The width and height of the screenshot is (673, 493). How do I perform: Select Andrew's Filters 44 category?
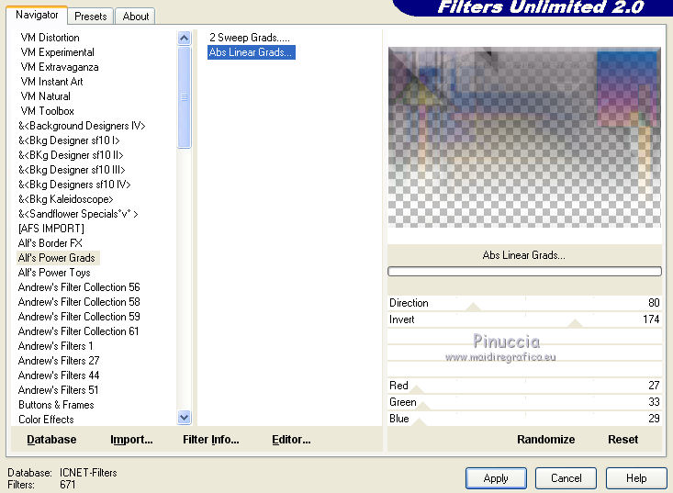pos(59,375)
